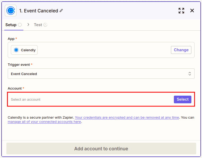The width and height of the screenshot is (202, 158).
Task: Click the chevron between Setup and Test
Action: [28, 25]
